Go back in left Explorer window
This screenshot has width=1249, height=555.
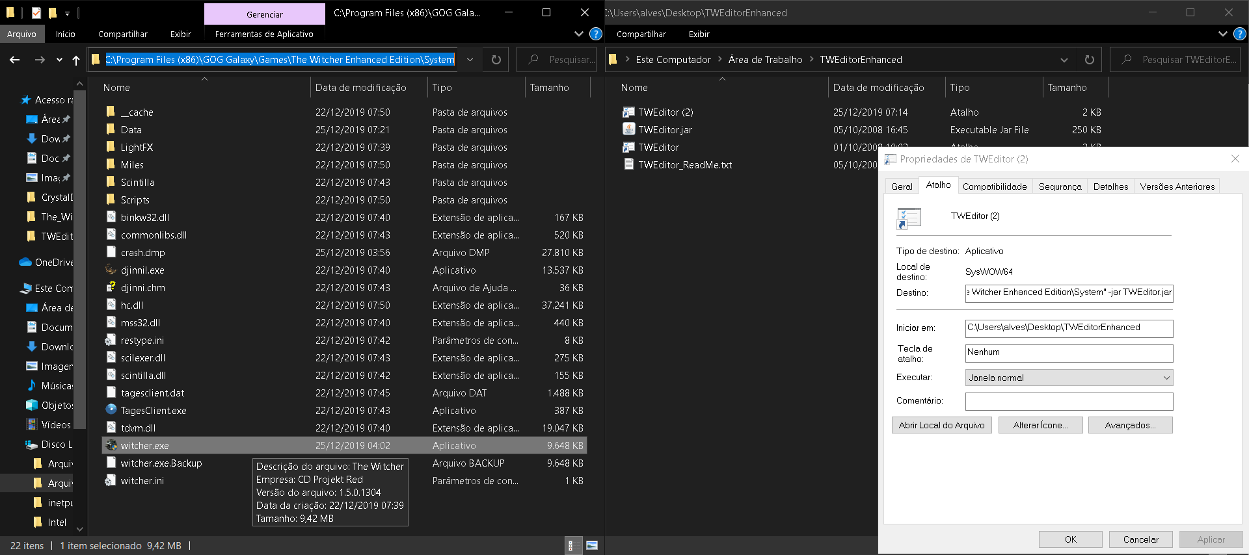click(x=15, y=60)
